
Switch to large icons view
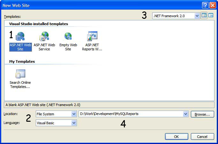click(x=204, y=15)
